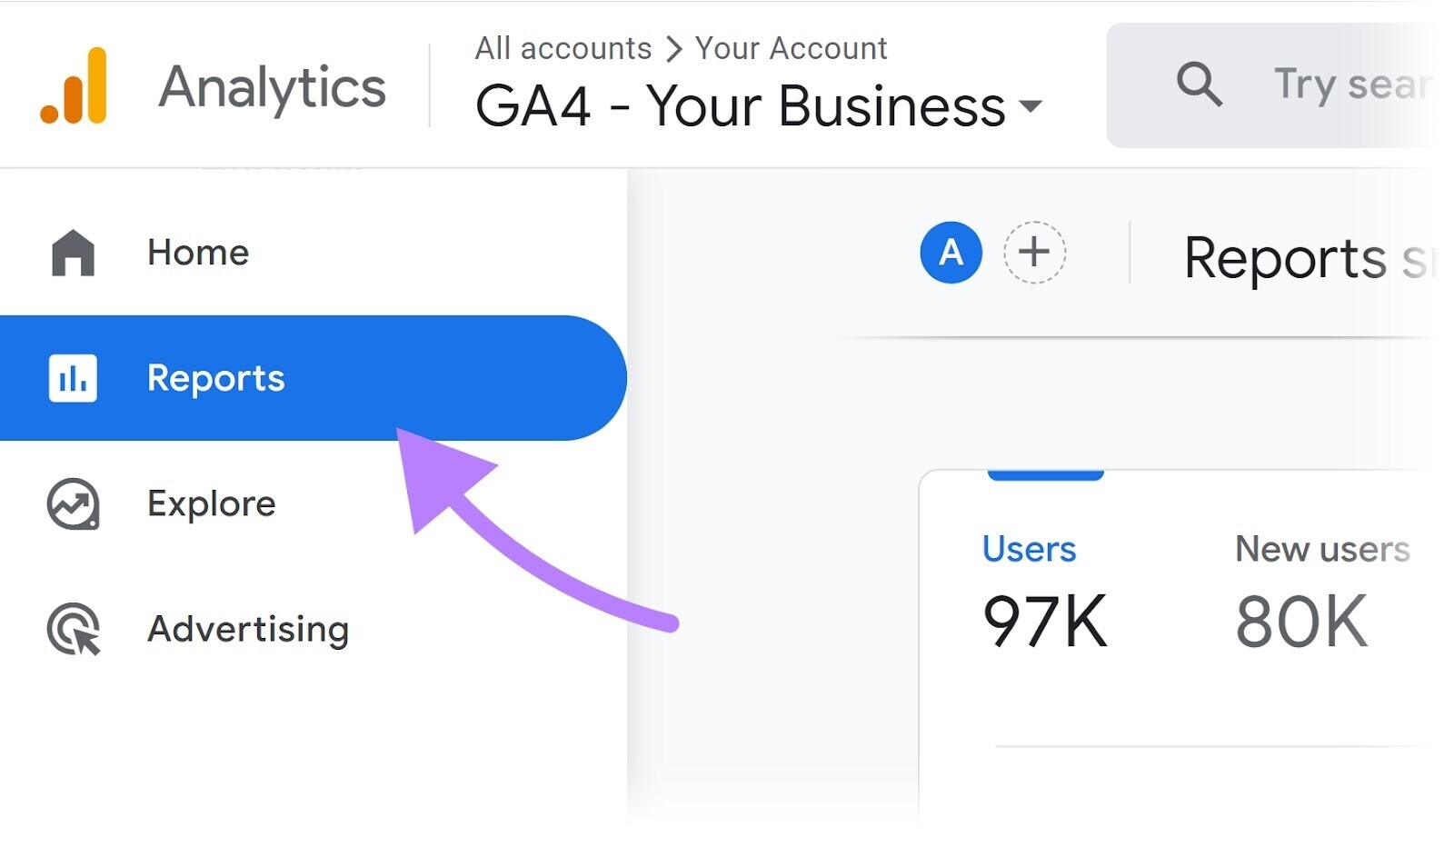Screen dimensions: 1454x847
Task: Click the All accounts breadcrumb link
Action: point(563,47)
